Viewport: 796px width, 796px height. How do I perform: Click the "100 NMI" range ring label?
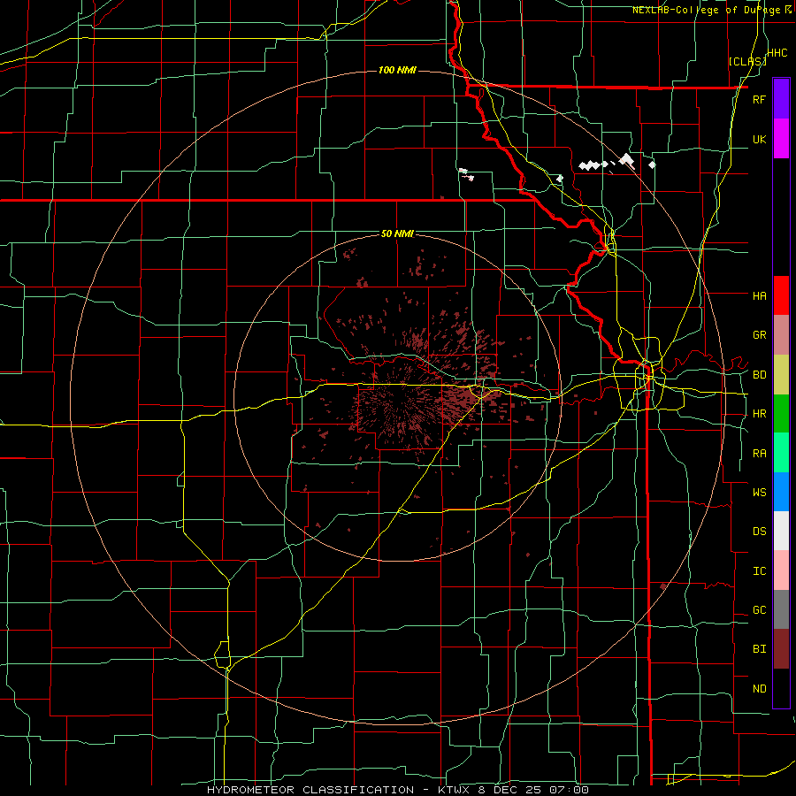[397, 70]
